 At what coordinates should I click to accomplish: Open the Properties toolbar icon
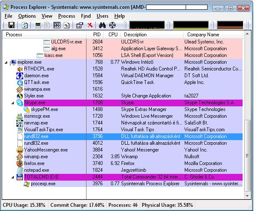pos(80,25)
